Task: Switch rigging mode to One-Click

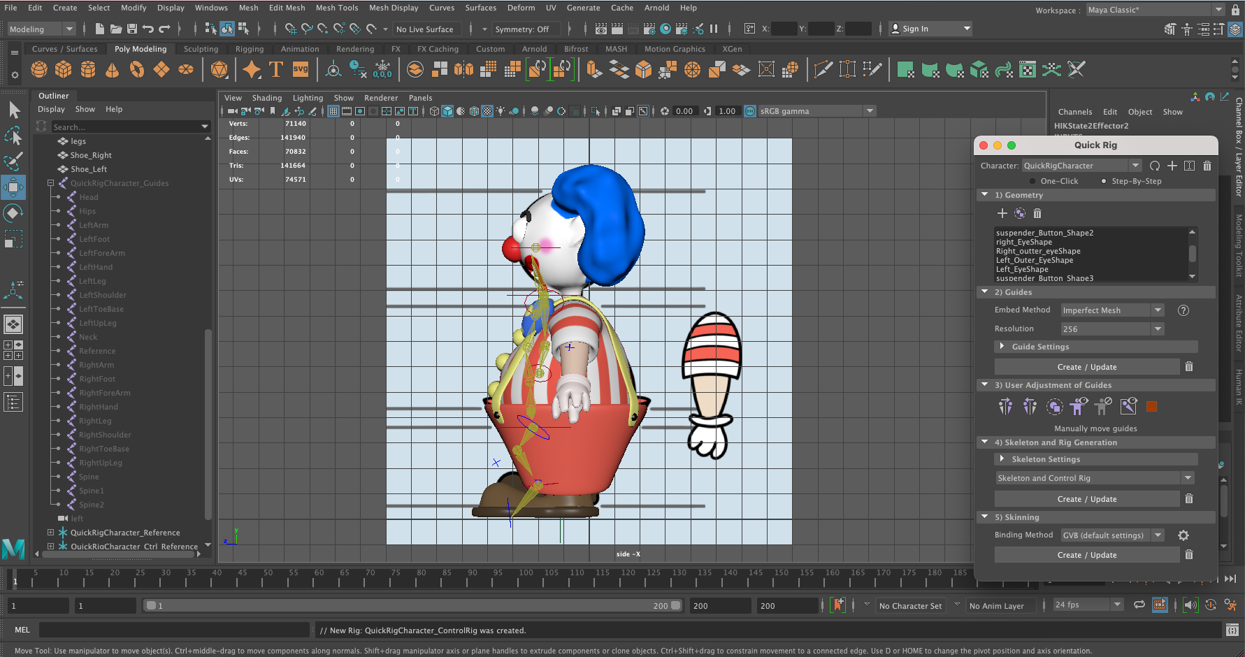Action: [x=1032, y=180]
